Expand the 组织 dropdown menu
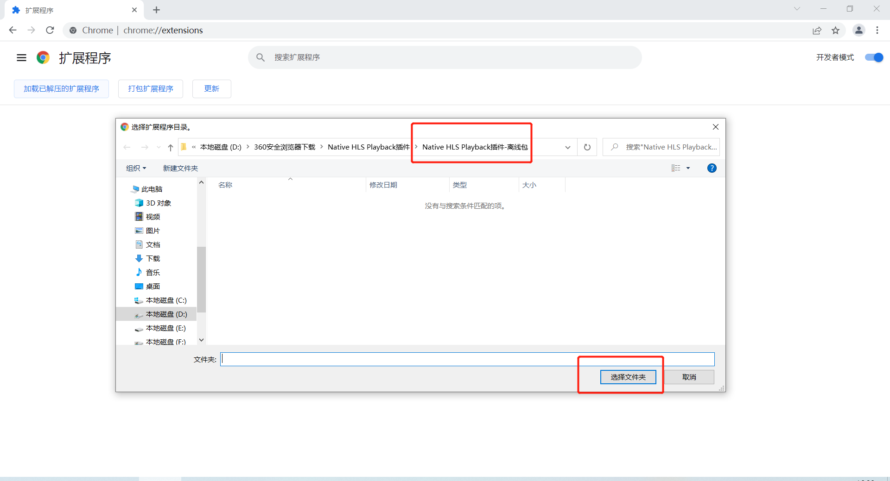890x481 pixels. [x=135, y=168]
